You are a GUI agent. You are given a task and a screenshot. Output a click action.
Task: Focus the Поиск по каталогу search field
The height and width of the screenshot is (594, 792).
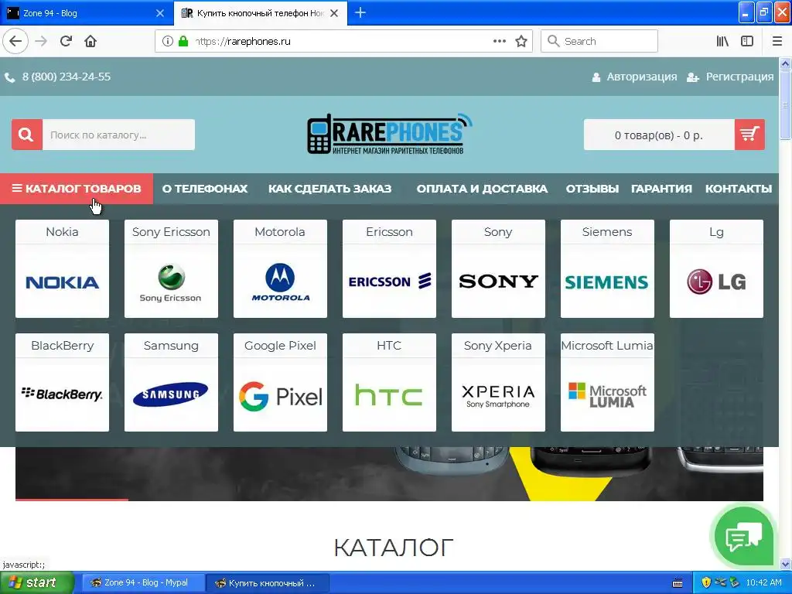118,135
